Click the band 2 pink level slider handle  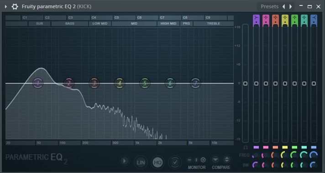tap(266, 83)
